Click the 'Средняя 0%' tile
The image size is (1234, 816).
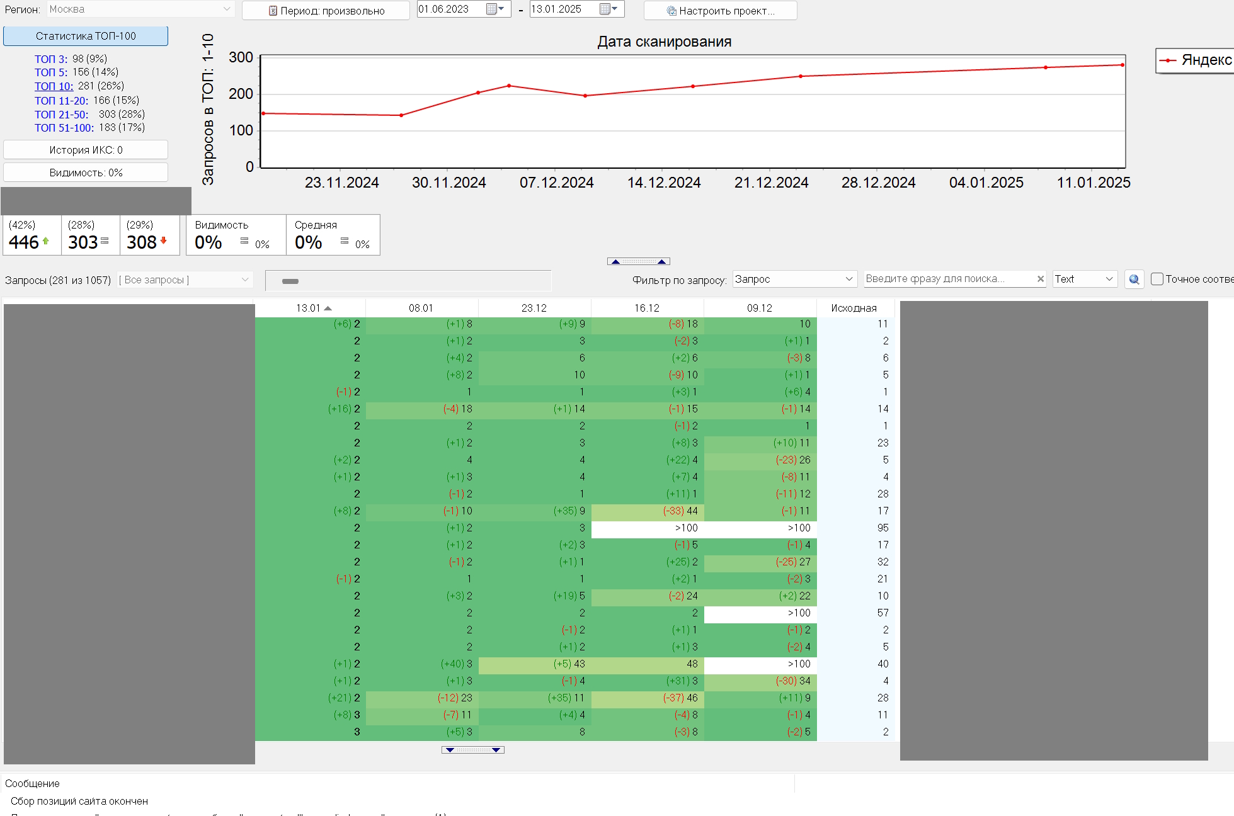click(x=333, y=235)
